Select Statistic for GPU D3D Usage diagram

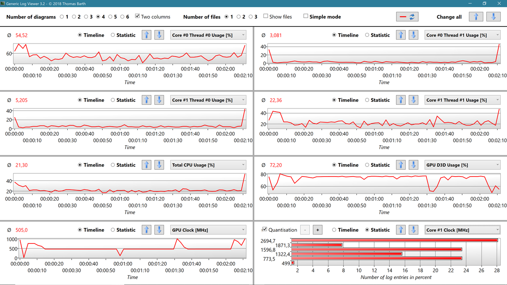(367, 165)
